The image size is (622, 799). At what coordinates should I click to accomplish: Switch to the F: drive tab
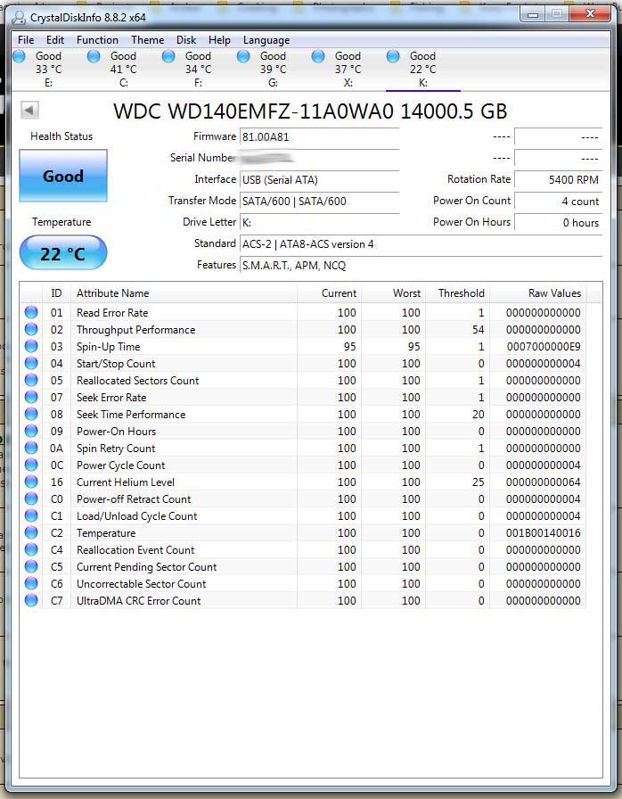[x=198, y=70]
